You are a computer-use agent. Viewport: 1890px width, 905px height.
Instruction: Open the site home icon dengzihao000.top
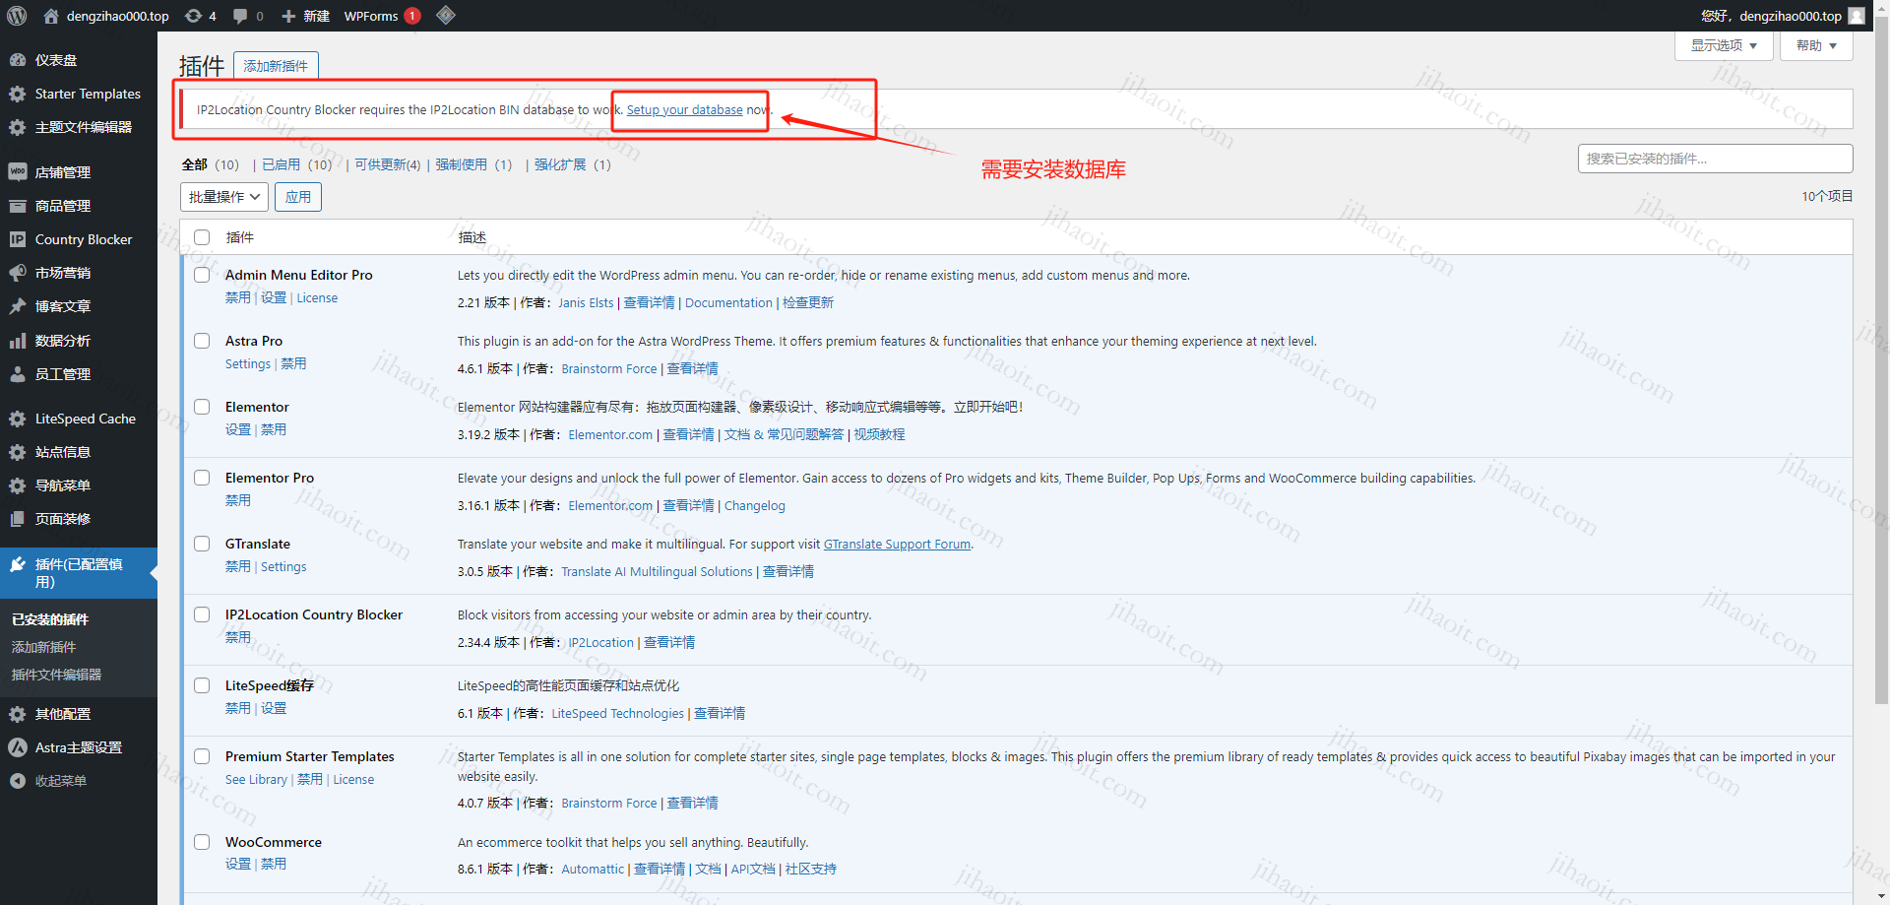[51, 16]
